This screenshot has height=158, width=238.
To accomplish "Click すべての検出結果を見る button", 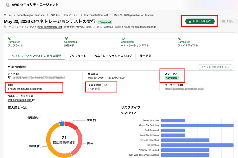I will [x=215, y=67].
